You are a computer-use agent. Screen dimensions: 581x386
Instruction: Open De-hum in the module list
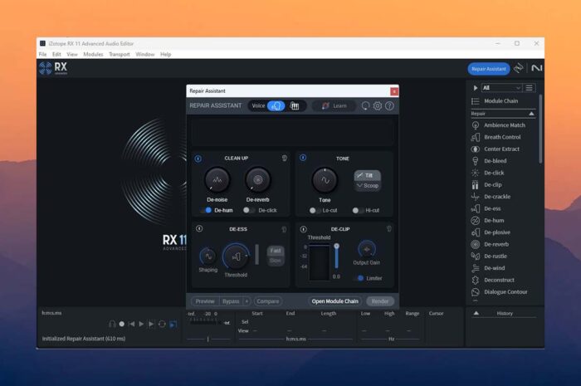point(488,221)
